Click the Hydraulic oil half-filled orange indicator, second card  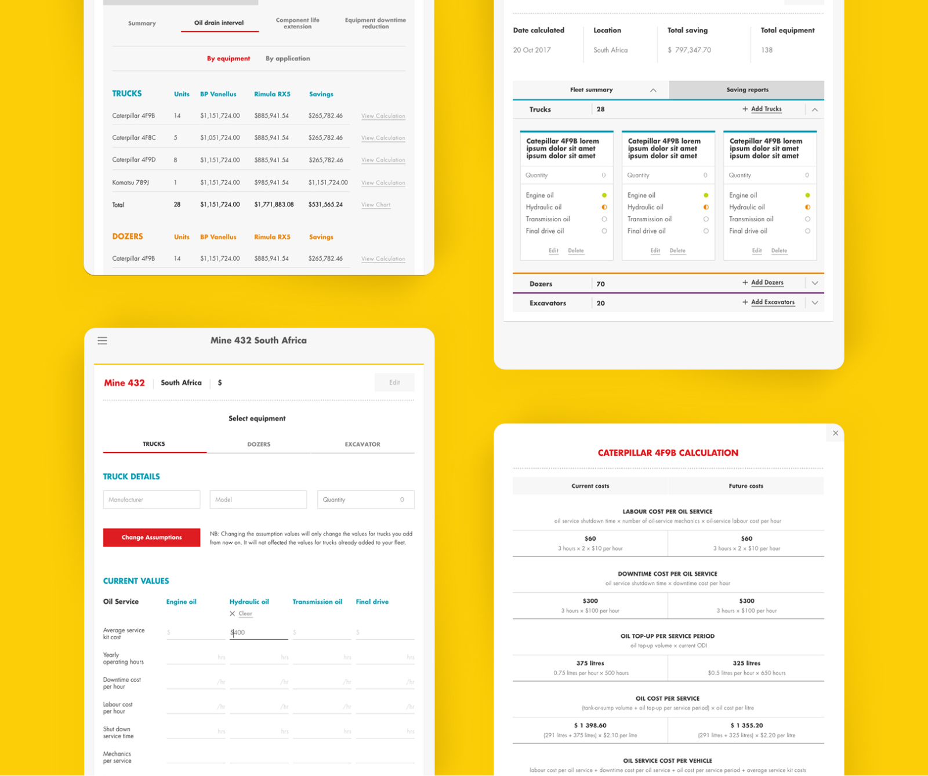(x=705, y=207)
